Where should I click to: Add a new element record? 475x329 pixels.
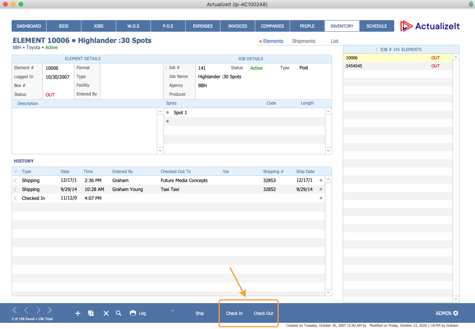coord(78,313)
